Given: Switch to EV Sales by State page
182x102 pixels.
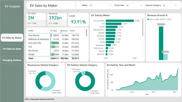Looking at the screenshot, I should tap(12, 49).
